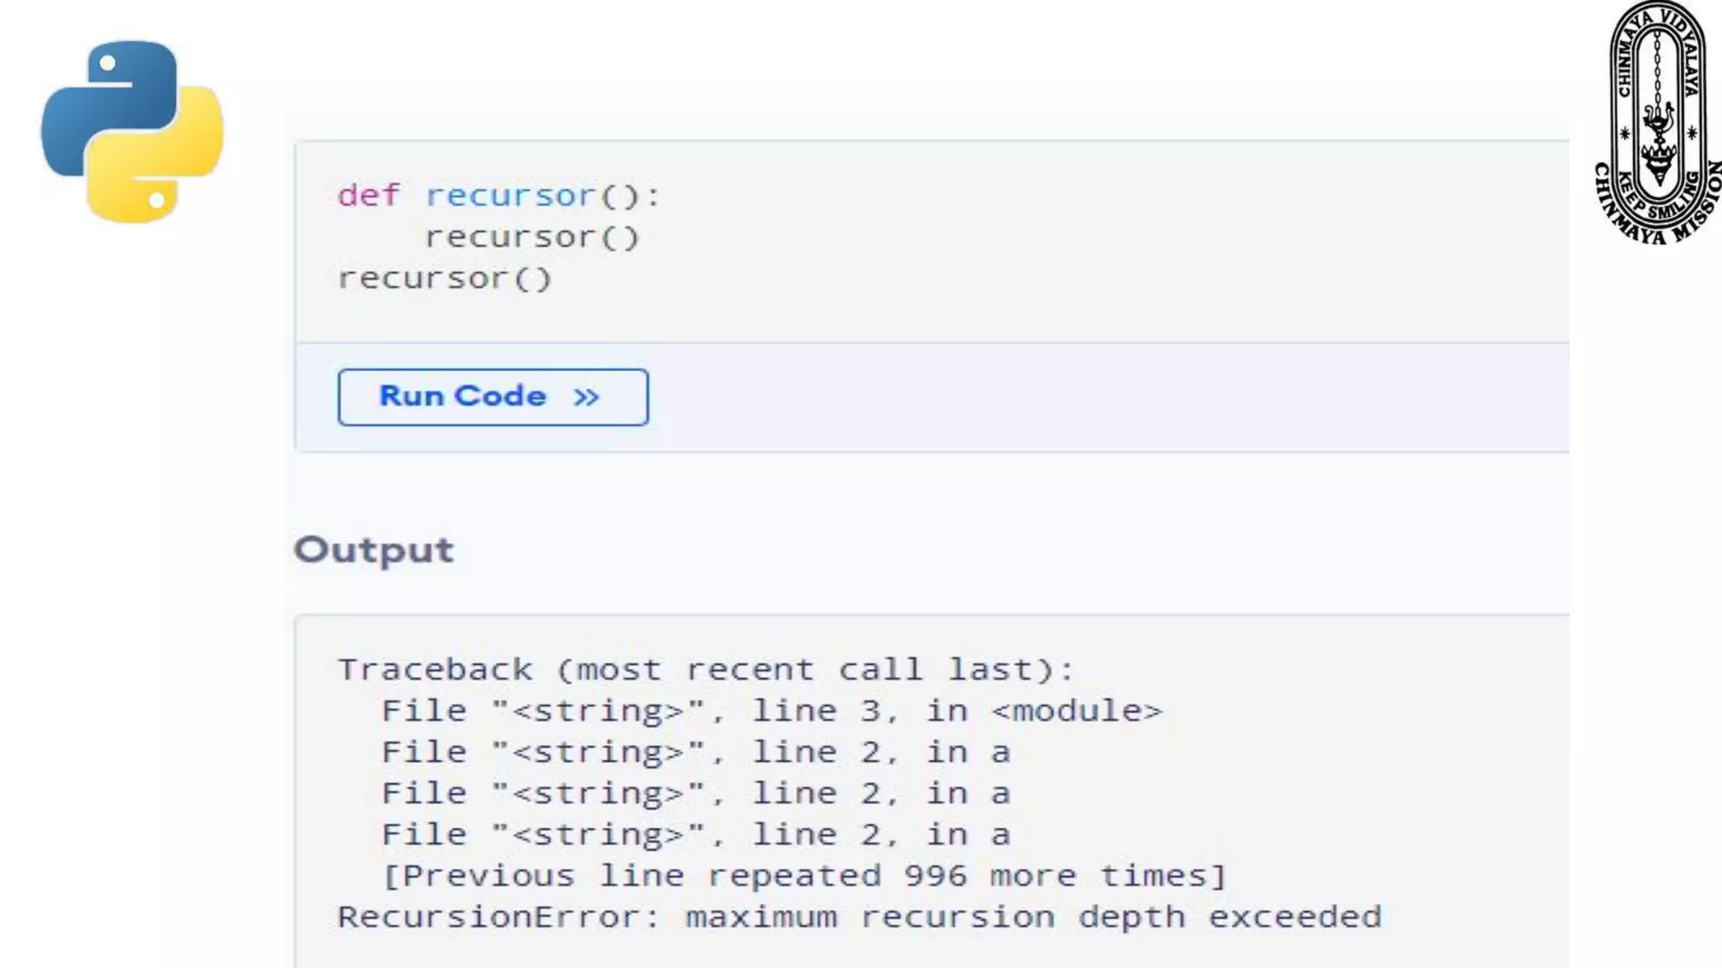The image size is (1722, 968).
Task: Click 'Previous line repeated 996 more times' text
Action: point(804,876)
